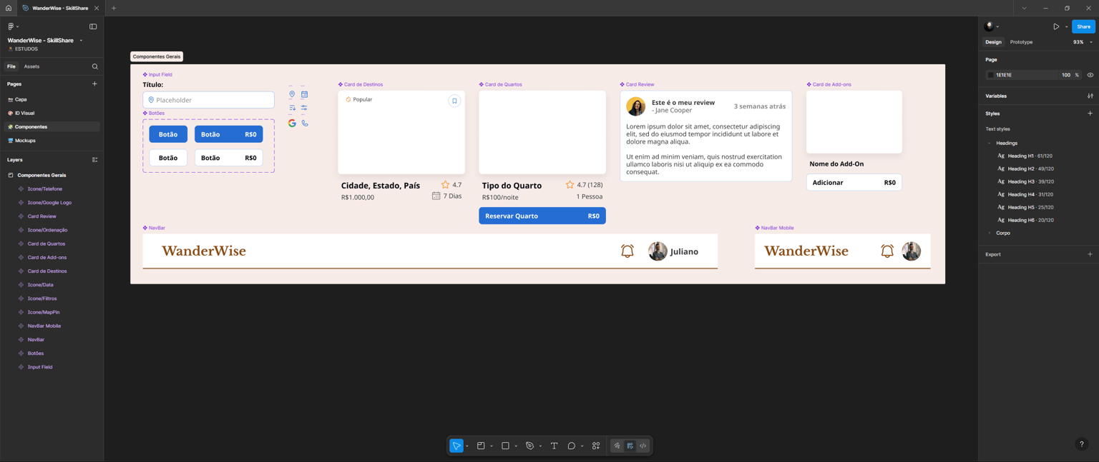
Task: Click the home icon in tab bar
Action: point(9,8)
